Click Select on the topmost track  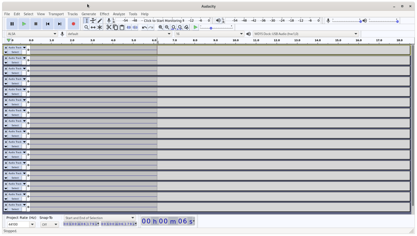pyautogui.click(x=15, y=52)
